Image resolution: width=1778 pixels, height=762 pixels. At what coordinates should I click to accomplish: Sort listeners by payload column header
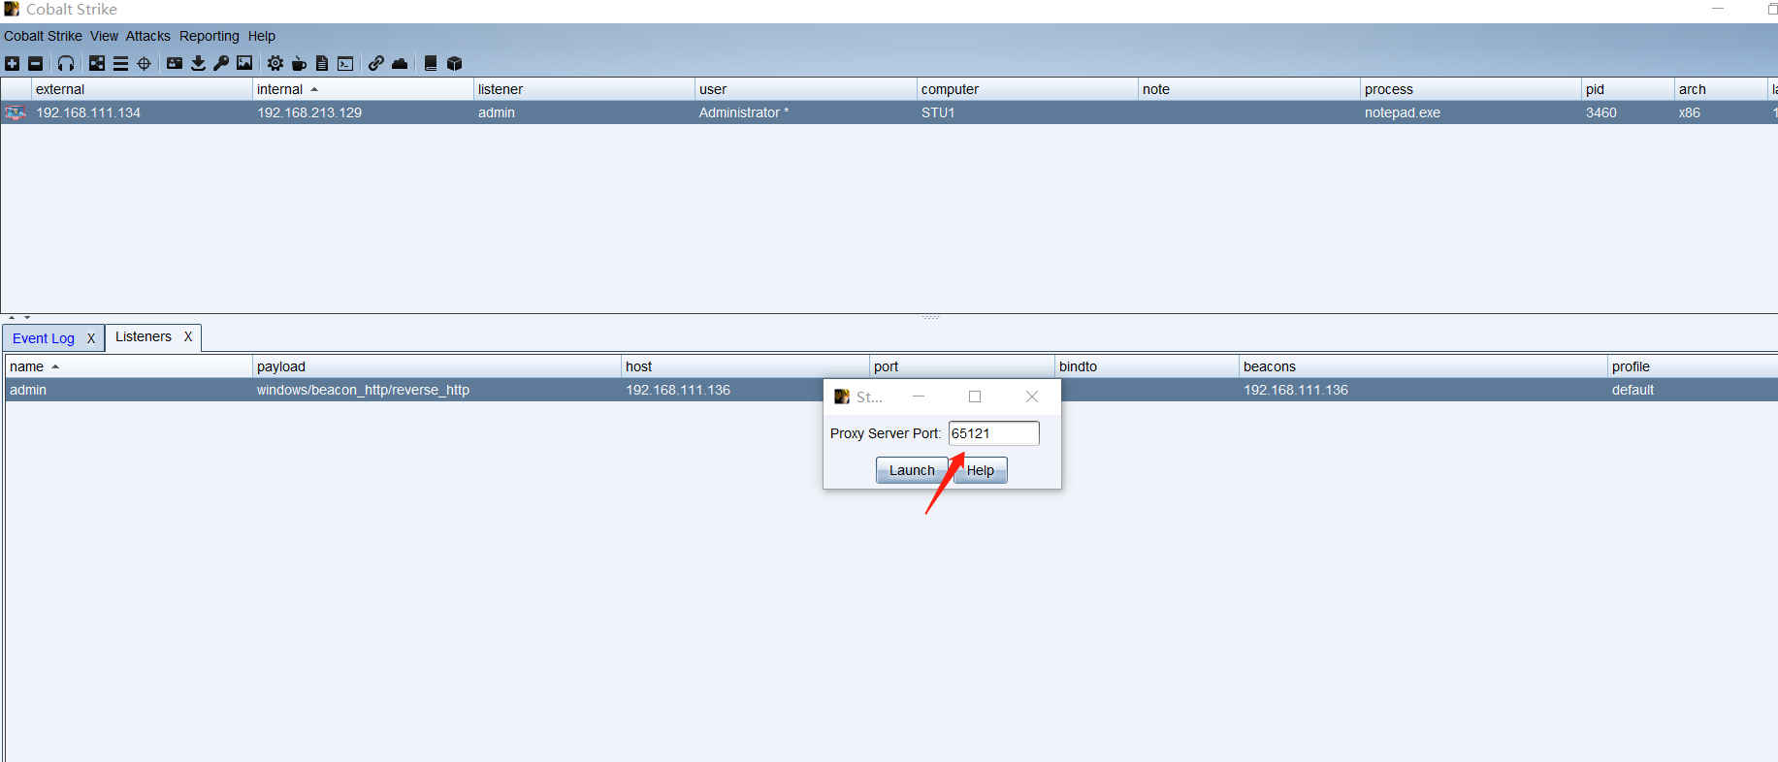pyautogui.click(x=436, y=366)
